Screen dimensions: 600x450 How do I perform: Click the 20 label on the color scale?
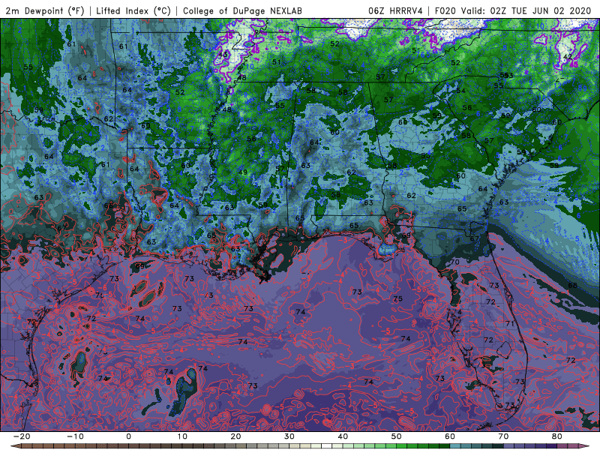tap(235, 436)
